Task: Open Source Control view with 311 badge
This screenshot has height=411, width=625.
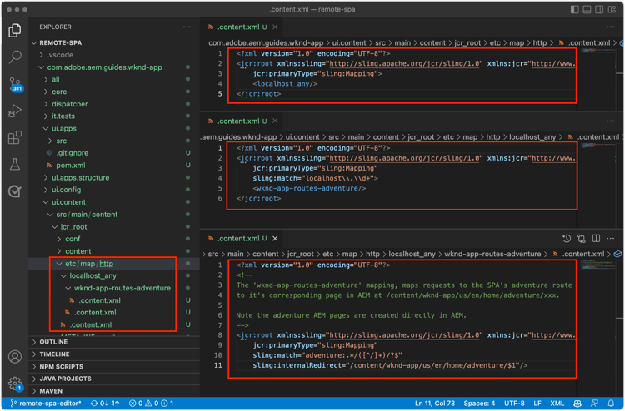Action: (x=15, y=84)
